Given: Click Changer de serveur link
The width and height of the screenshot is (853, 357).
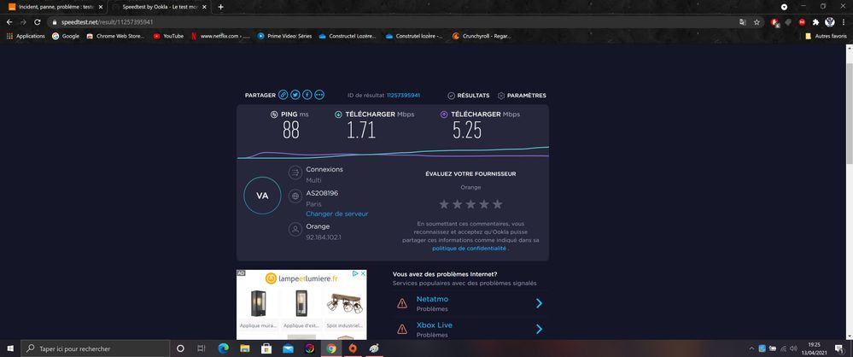Looking at the screenshot, I should tap(336, 214).
